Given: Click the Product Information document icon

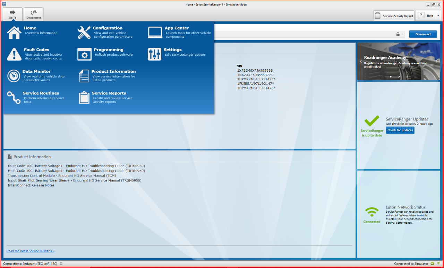Looking at the screenshot, I should [84, 76].
